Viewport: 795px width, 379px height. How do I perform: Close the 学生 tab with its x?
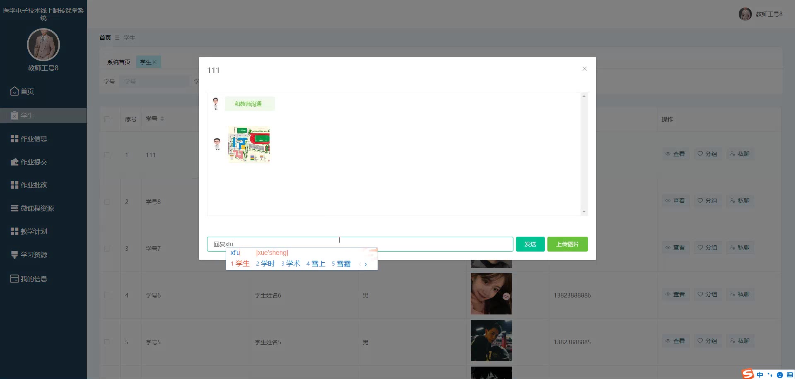click(x=154, y=62)
